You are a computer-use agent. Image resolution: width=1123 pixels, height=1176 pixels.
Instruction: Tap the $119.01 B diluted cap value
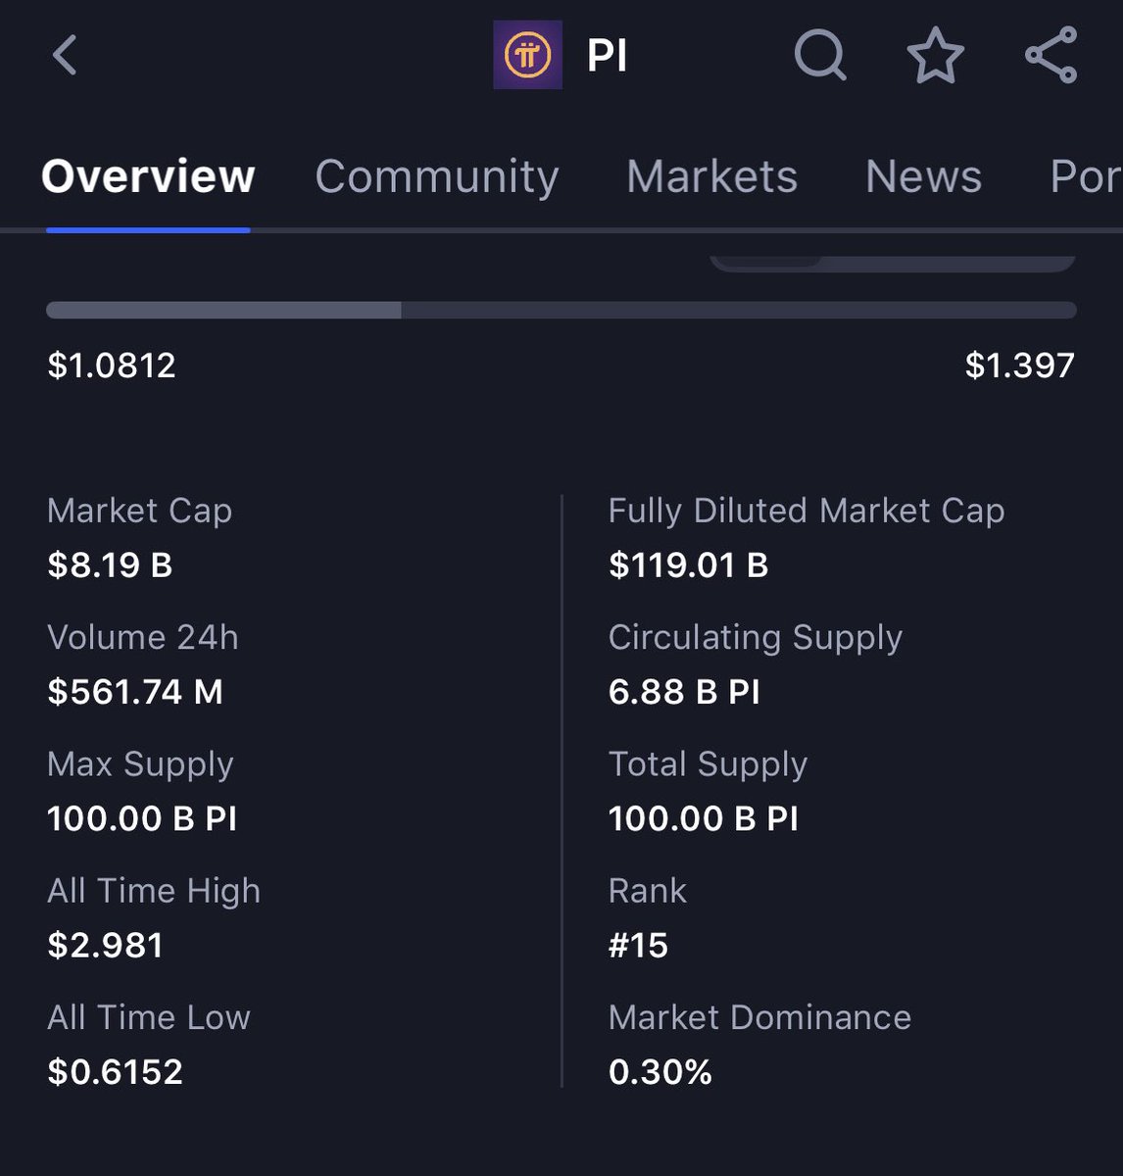pyautogui.click(x=688, y=565)
